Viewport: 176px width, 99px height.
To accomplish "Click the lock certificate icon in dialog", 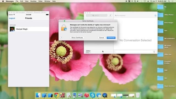I will (64, 28).
